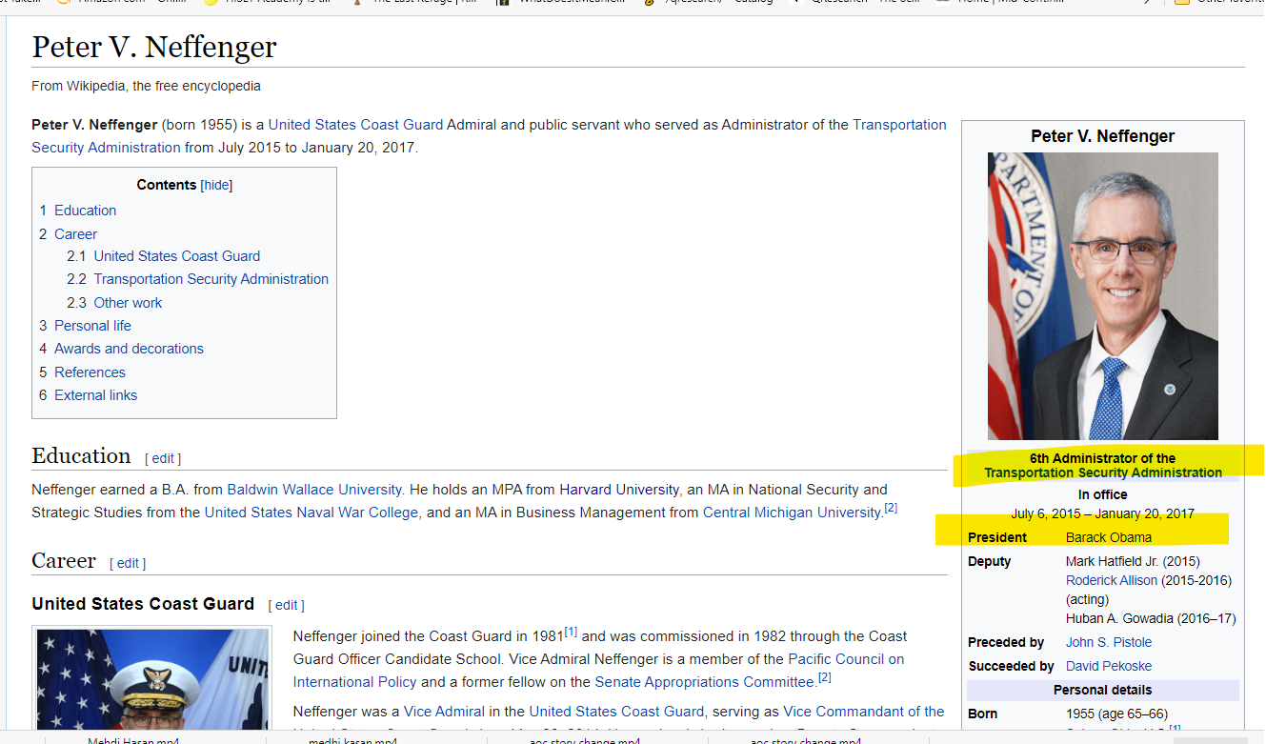Go to '3 Personal life' contents entry

85,326
